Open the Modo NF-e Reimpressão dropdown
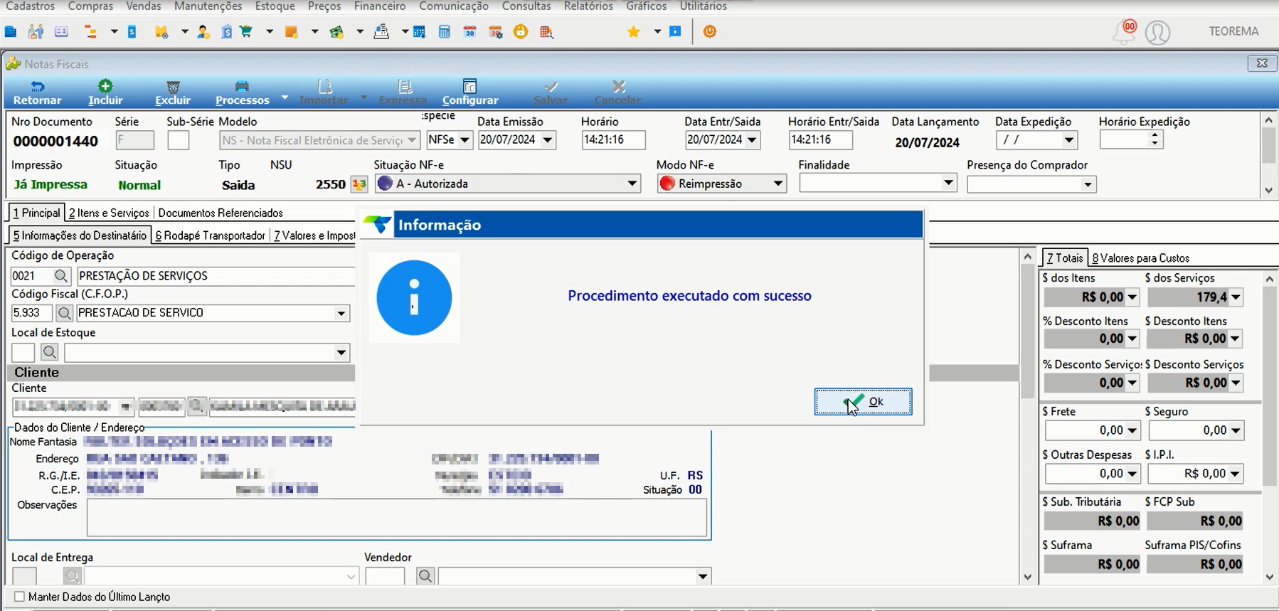Image resolution: width=1279 pixels, height=611 pixels. tap(778, 184)
